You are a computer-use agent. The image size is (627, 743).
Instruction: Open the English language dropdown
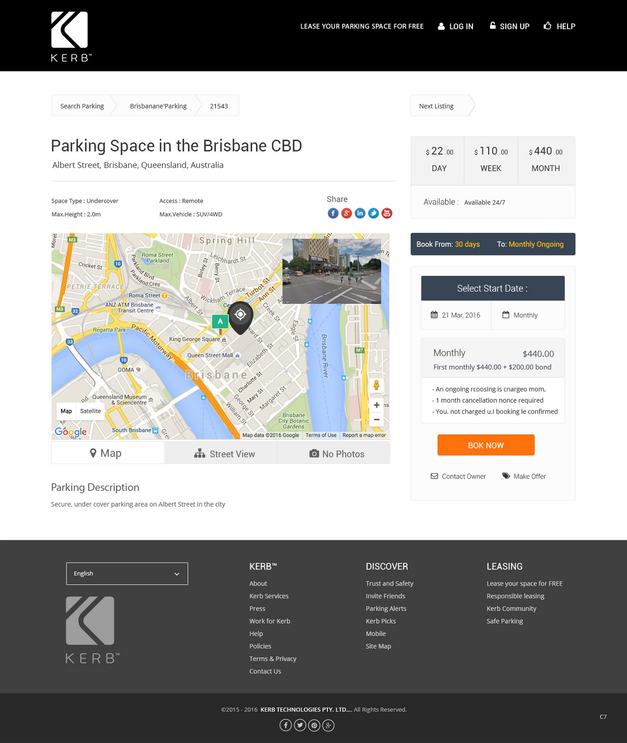127,574
